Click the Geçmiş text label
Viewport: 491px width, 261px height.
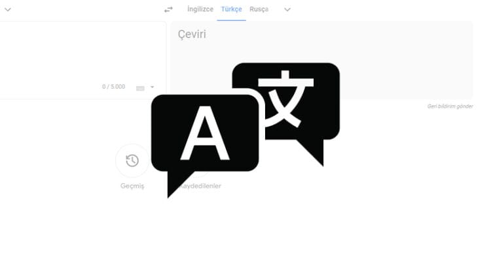point(132,186)
